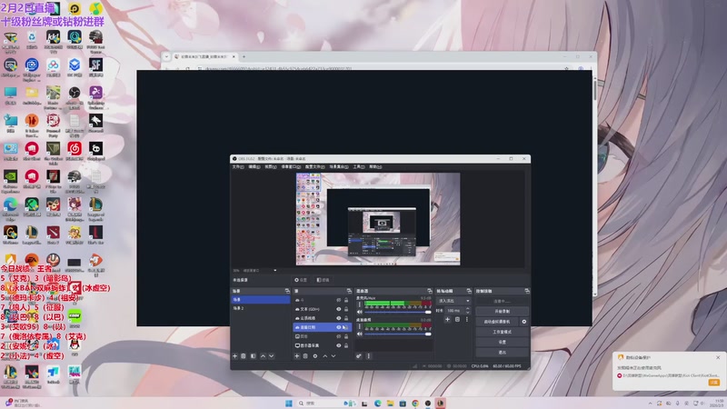Toggle the eye on the third source
The image size is (727, 409).
(x=338, y=318)
